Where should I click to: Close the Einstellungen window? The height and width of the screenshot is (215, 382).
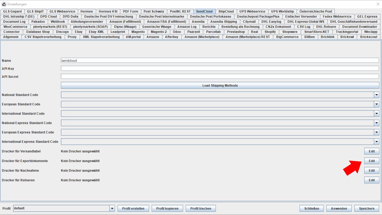click(x=377, y=4)
